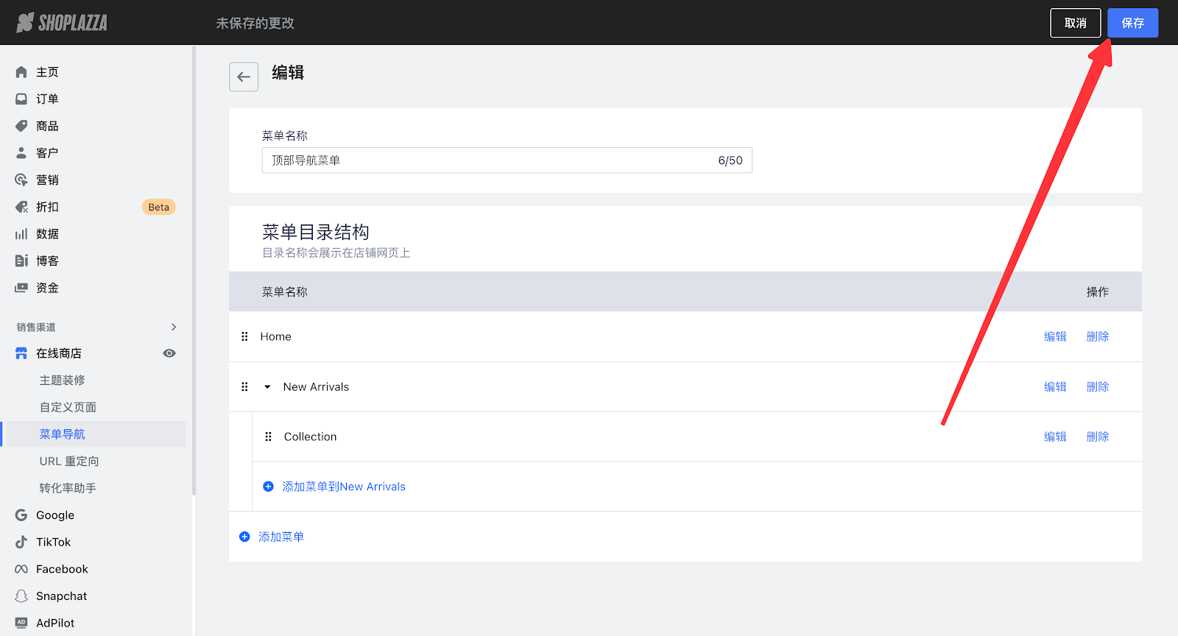Click the drag handle for Collection row
The width and height of the screenshot is (1178, 636).
[x=268, y=437]
